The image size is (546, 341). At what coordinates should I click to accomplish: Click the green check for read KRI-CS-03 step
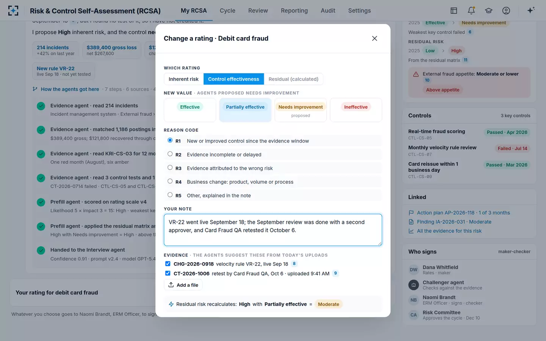[41, 154]
